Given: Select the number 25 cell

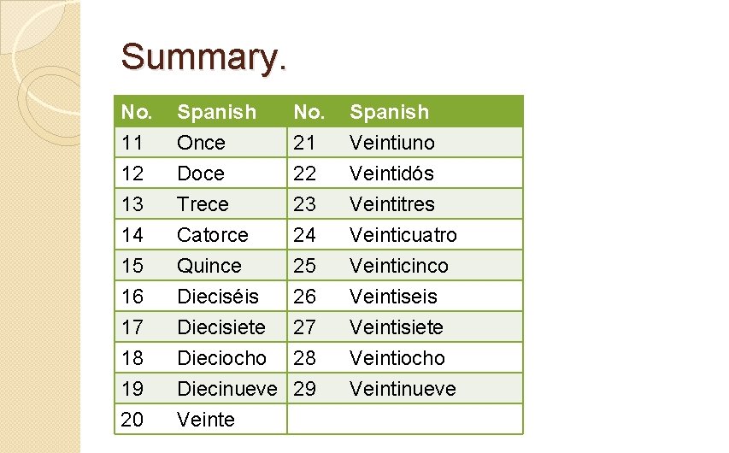Looking at the screenshot, I should 305,266.
